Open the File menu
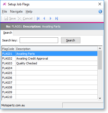The width and height of the screenshot is (108, 113). tap(5, 11)
